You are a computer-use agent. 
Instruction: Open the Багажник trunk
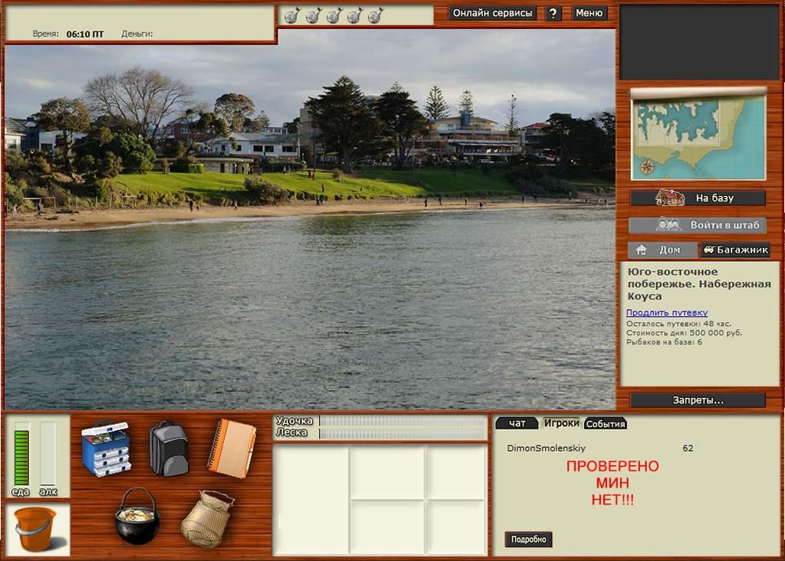(x=735, y=250)
